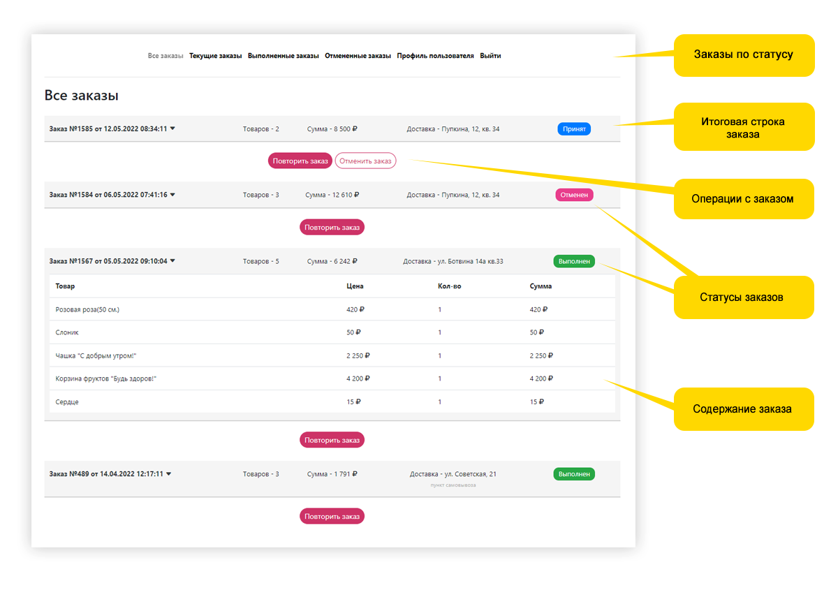This screenshot has height=597, width=838.
Task: Expand order №489 dropdown arrow
Action: click(x=168, y=474)
